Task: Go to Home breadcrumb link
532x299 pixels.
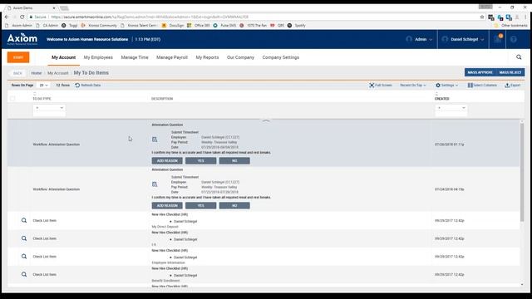Action: tap(37, 73)
